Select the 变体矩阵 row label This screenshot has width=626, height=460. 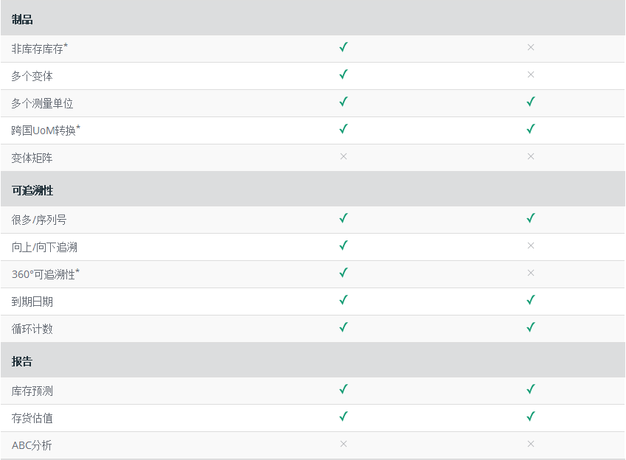point(32,158)
